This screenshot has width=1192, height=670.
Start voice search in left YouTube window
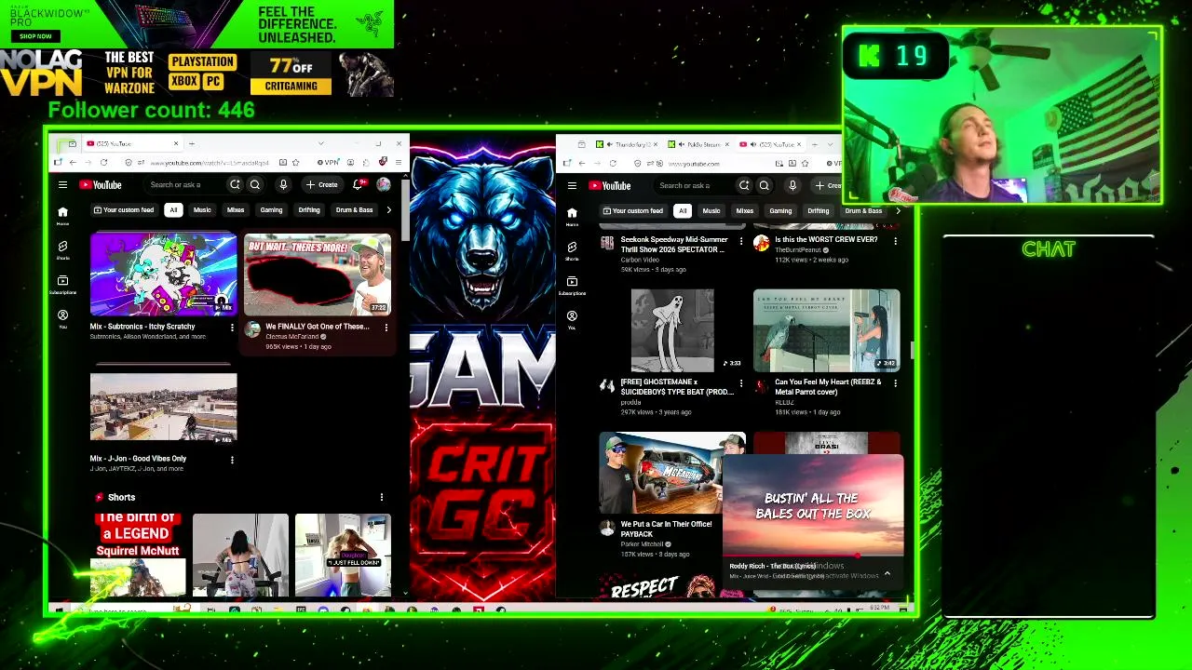click(283, 185)
